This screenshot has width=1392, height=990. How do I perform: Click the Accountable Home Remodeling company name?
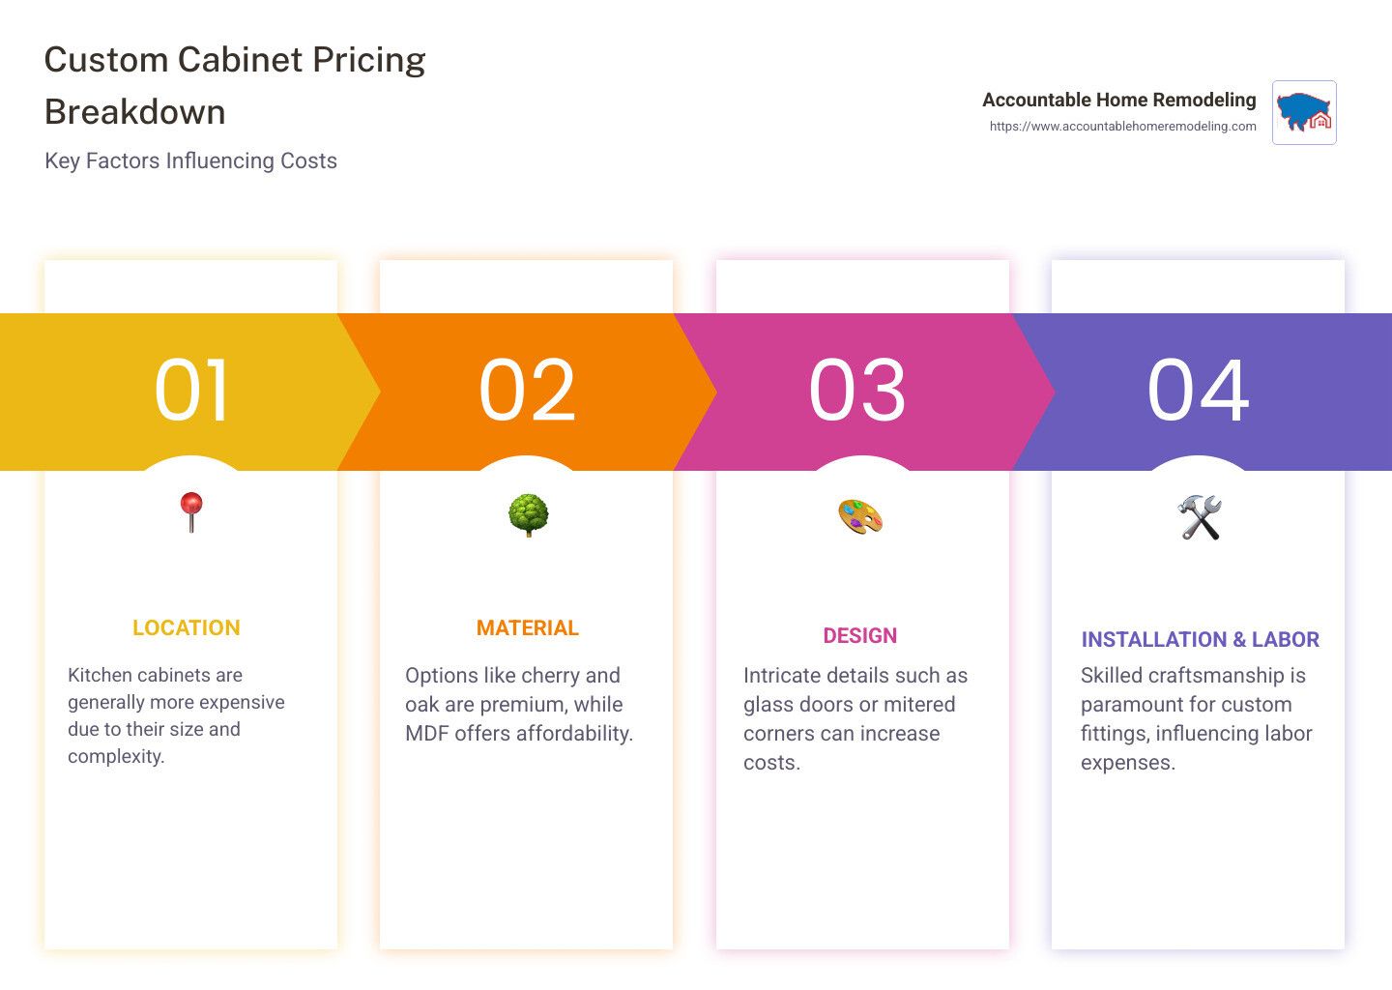[x=1118, y=100]
